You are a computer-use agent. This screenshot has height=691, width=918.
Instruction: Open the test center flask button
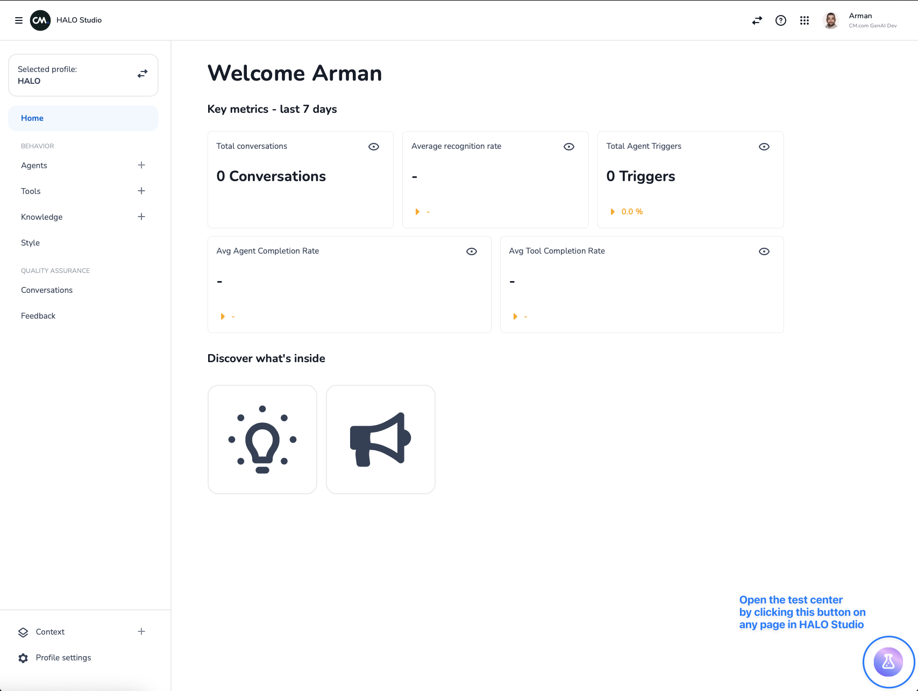[x=888, y=662]
